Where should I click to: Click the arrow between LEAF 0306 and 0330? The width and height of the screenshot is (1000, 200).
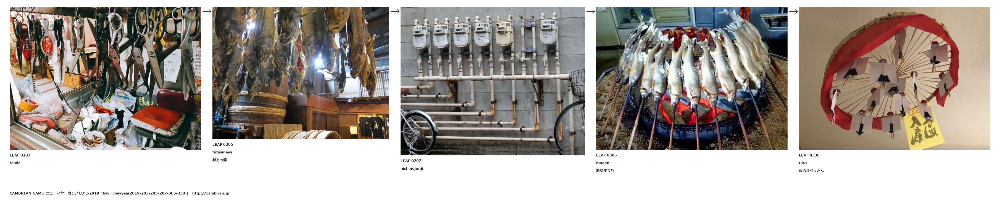click(793, 11)
